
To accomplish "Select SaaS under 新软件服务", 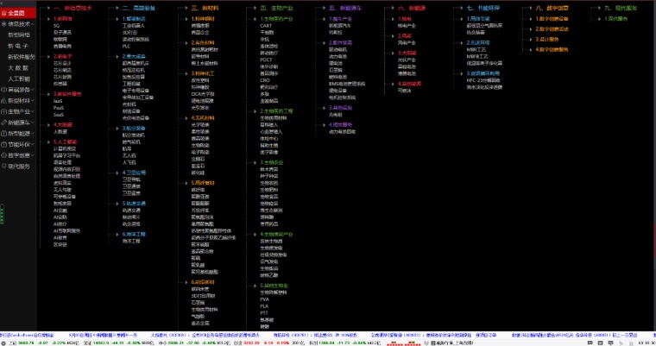I will pyautogui.click(x=58, y=115).
